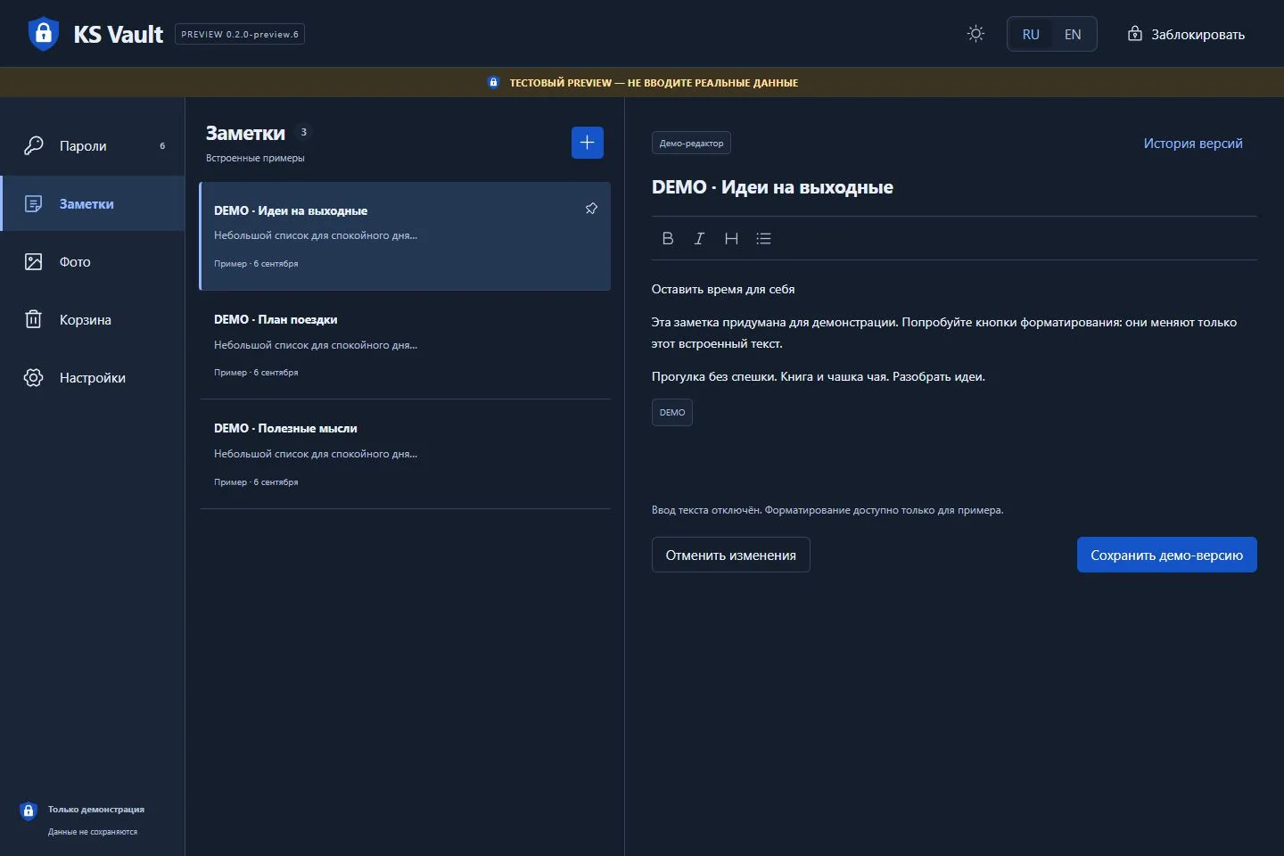Viewport: 1284px width, 856px height.
Task: Click the key icon beside Пароли
Action: click(x=34, y=145)
